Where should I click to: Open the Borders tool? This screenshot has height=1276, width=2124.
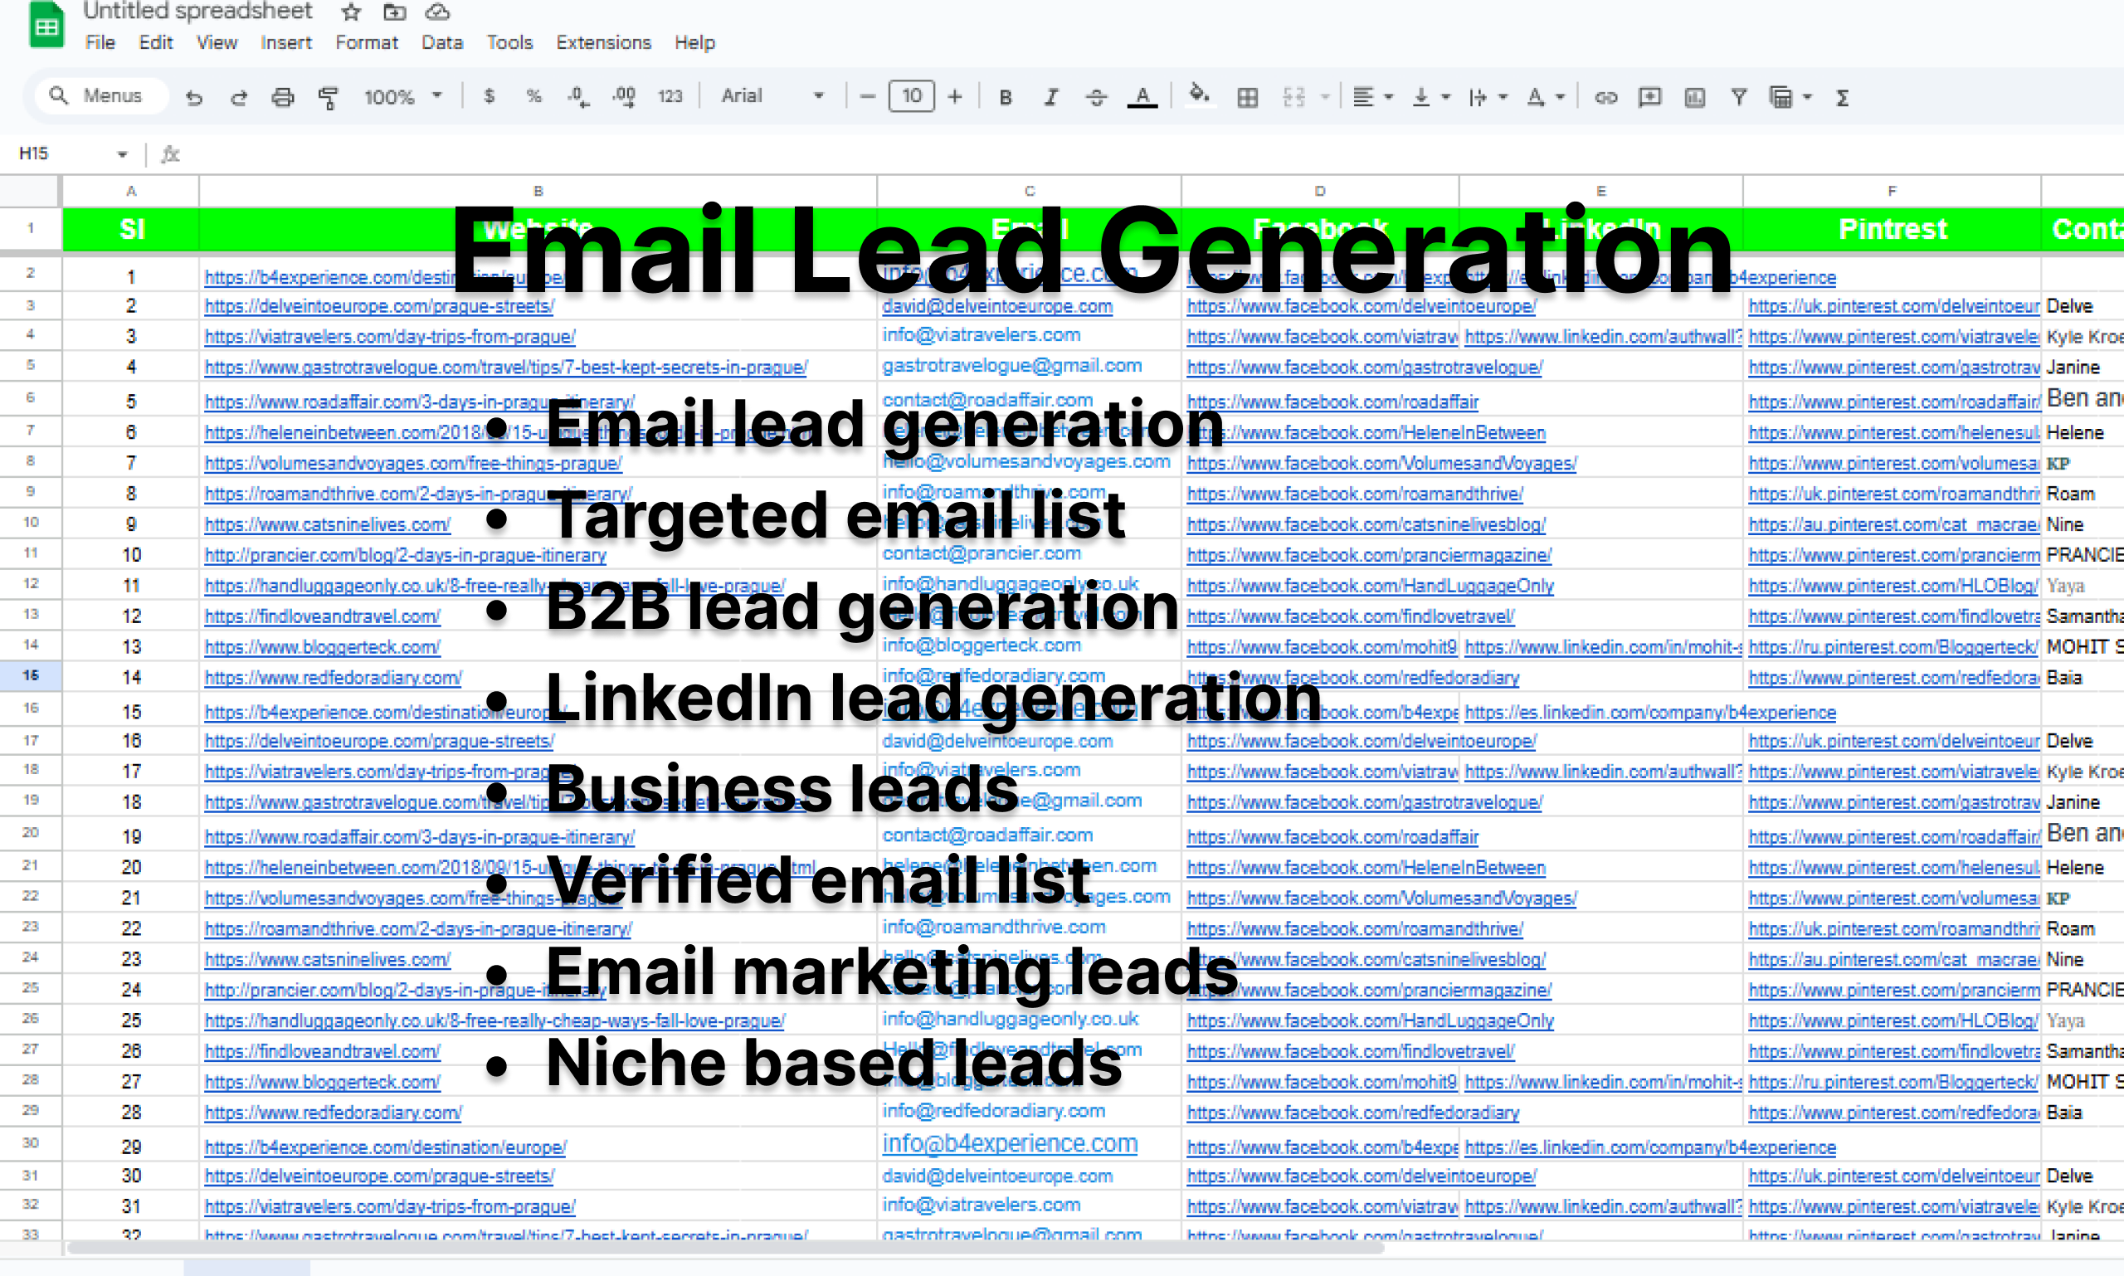click(x=1247, y=97)
